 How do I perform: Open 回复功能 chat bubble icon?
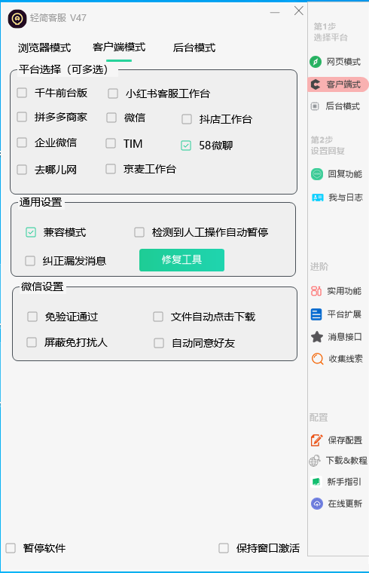[x=317, y=174]
